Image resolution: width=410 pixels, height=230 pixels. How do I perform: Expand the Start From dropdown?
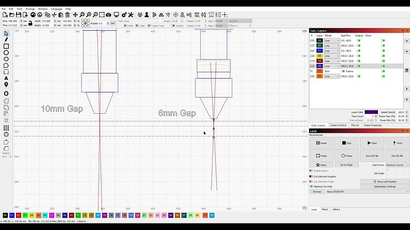coord(398,165)
